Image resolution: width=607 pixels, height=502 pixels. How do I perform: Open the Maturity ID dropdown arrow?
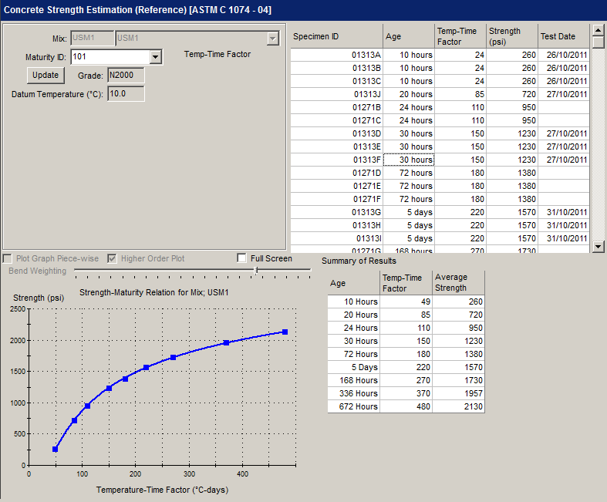tap(155, 57)
